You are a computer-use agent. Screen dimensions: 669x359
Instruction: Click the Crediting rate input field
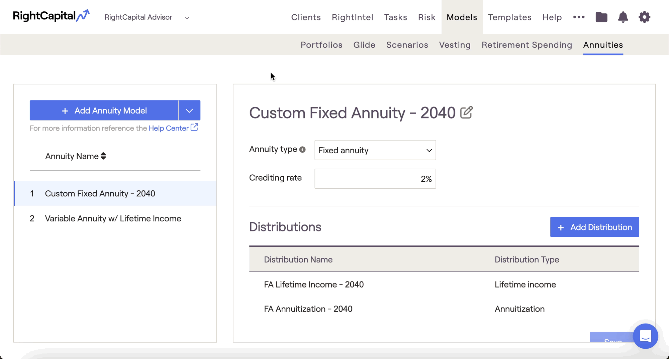(x=375, y=179)
